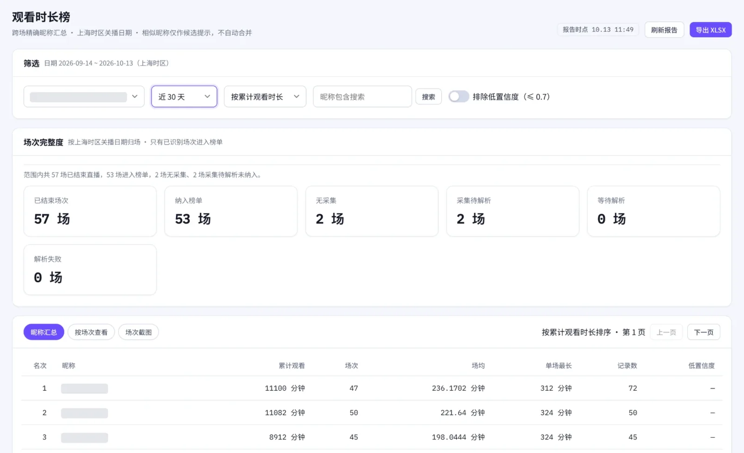Open the 近 30 天 date range dropdown
This screenshot has width=744, height=453.
click(x=184, y=97)
